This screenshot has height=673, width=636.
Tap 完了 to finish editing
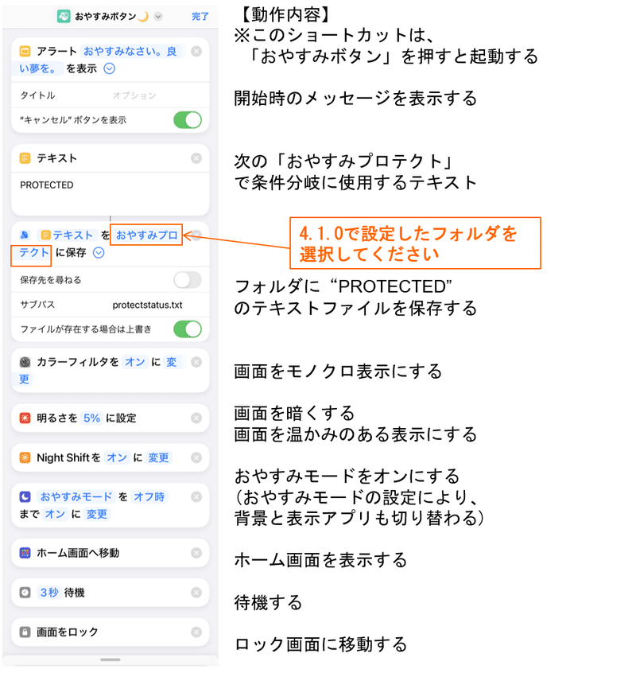pos(200,17)
